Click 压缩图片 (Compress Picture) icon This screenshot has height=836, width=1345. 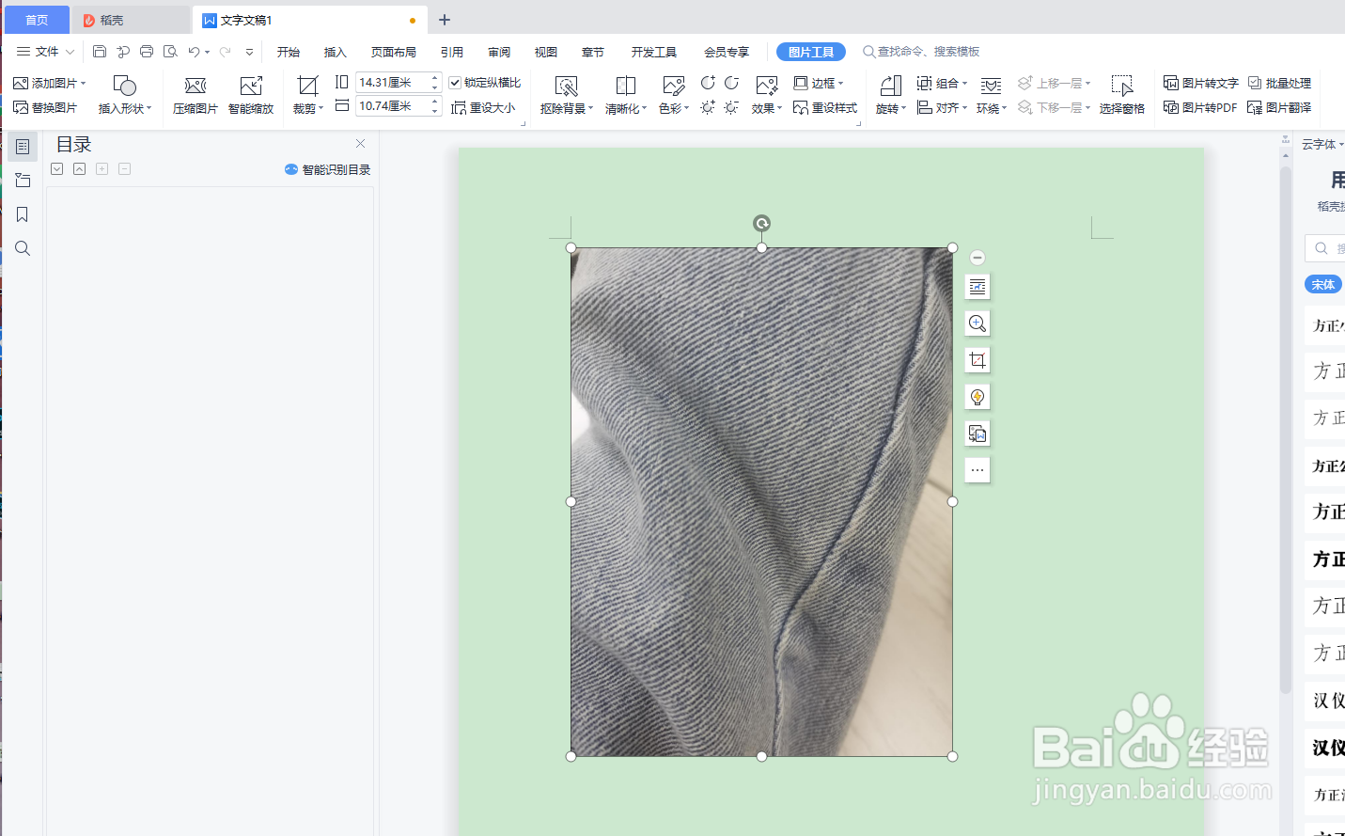point(195,87)
